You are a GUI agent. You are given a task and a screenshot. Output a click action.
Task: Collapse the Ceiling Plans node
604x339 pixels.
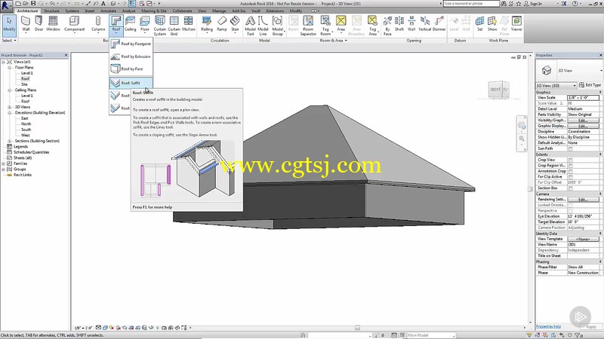coord(10,90)
